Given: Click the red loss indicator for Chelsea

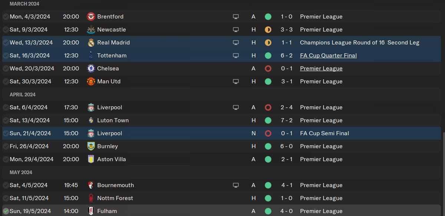Looking at the screenshot, I should (268, 69).
